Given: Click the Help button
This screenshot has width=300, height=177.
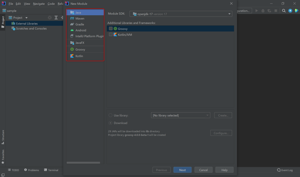Looking at the screenshot, I should click(224, 170).
